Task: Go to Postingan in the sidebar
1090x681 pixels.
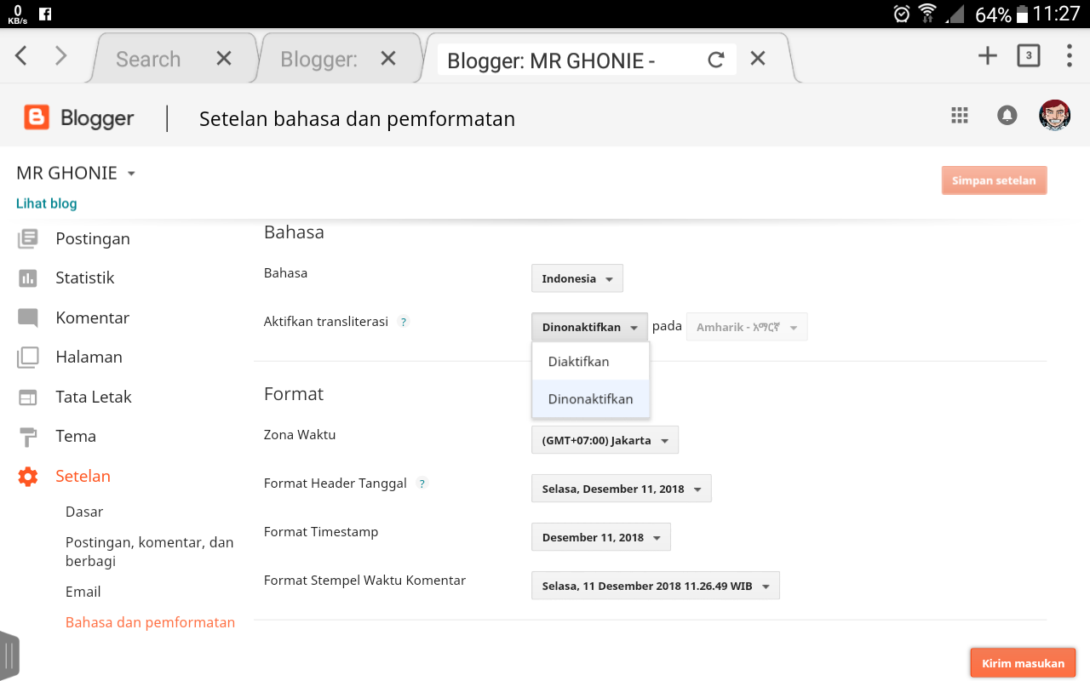Action: click(93, 238)
